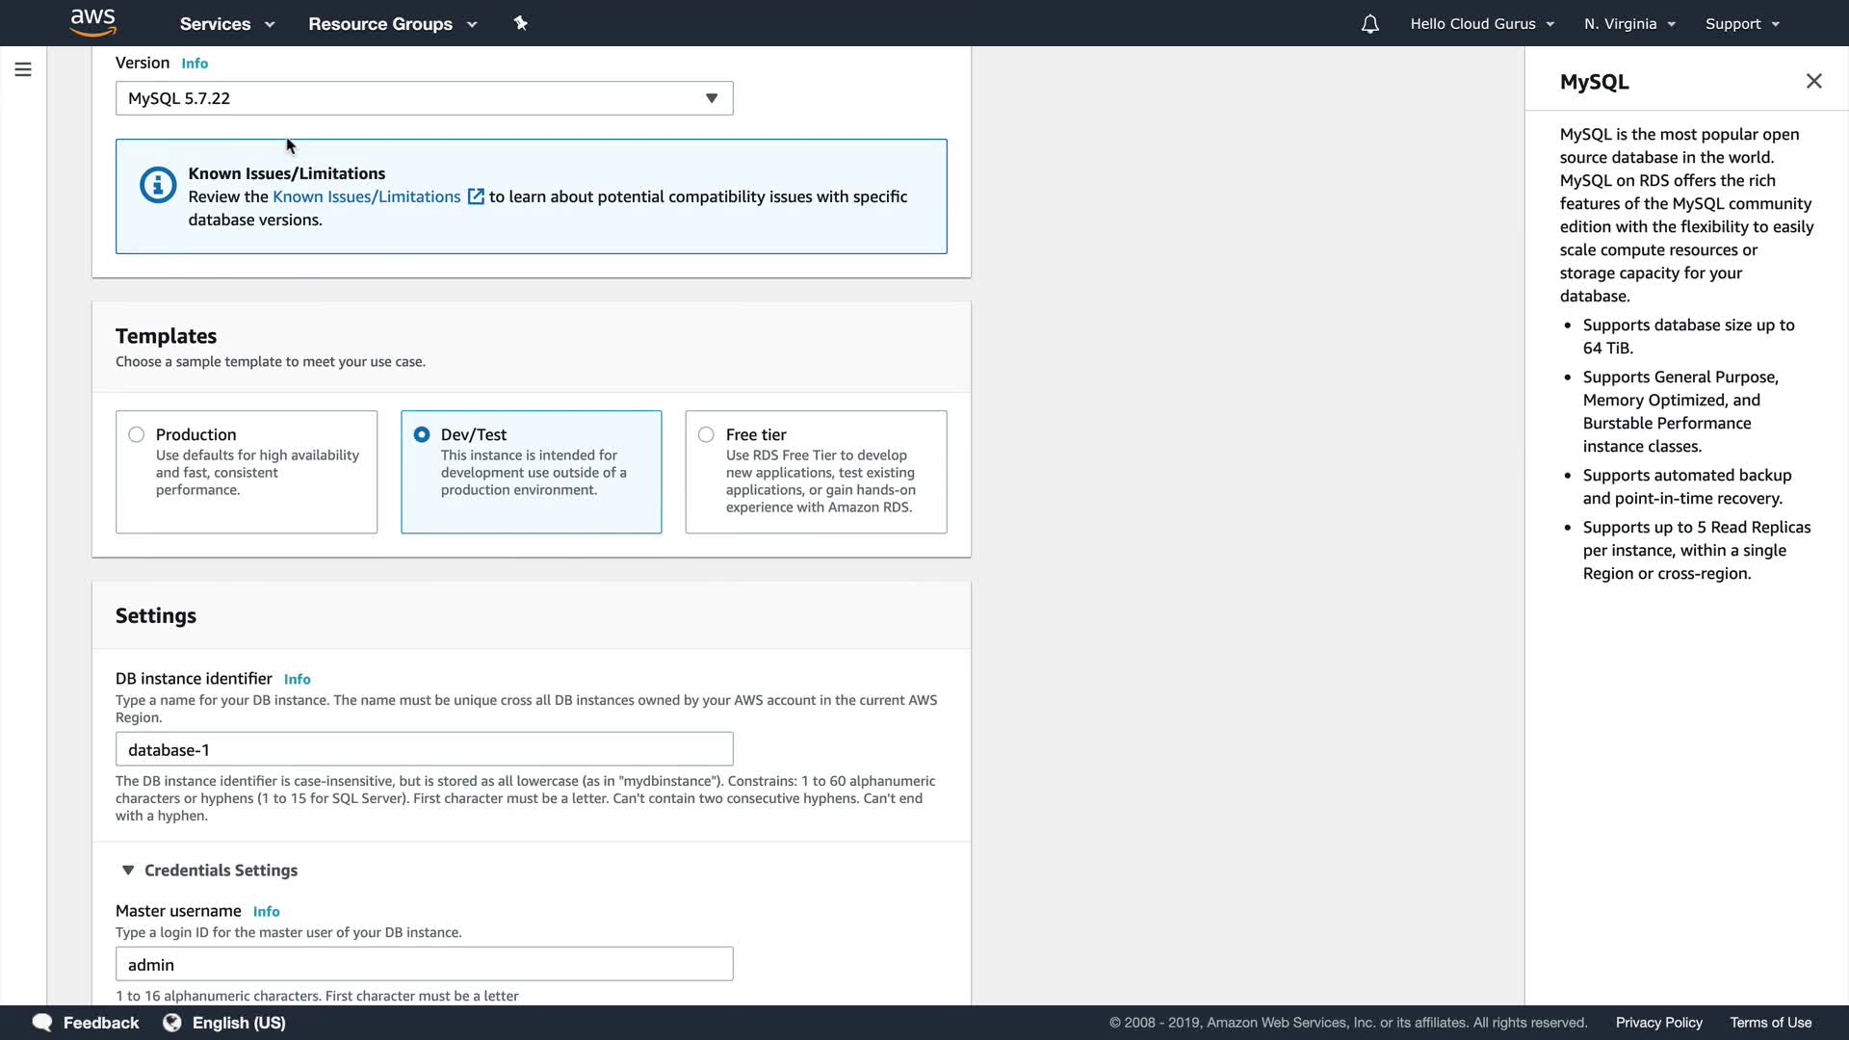
Task: Choose the Free tier template
Action: (x=707, y=435)
